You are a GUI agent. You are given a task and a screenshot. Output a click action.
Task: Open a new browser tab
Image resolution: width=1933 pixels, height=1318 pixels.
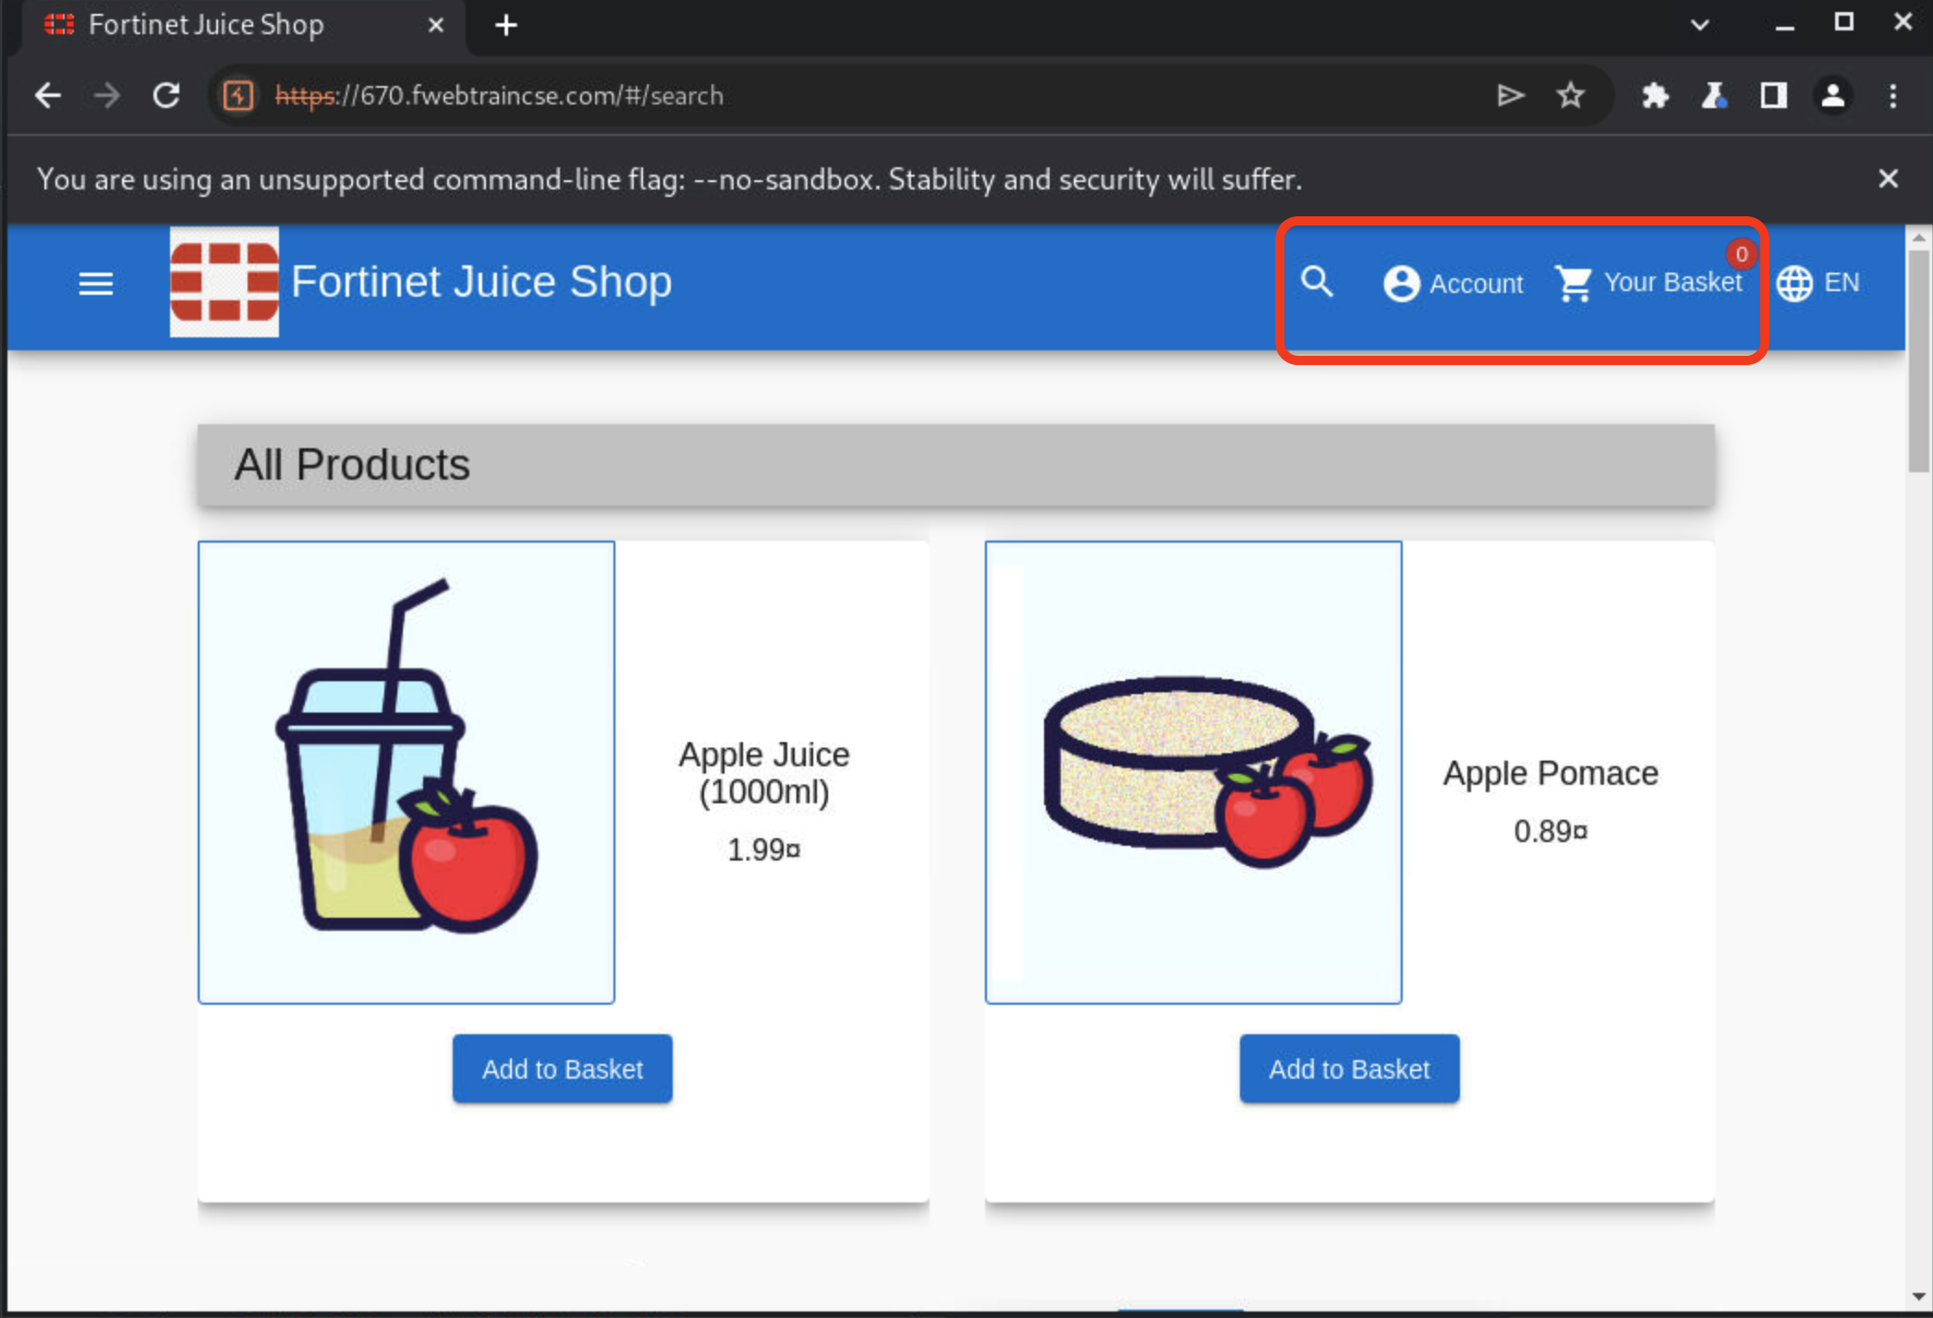click(x=506, y=25)
